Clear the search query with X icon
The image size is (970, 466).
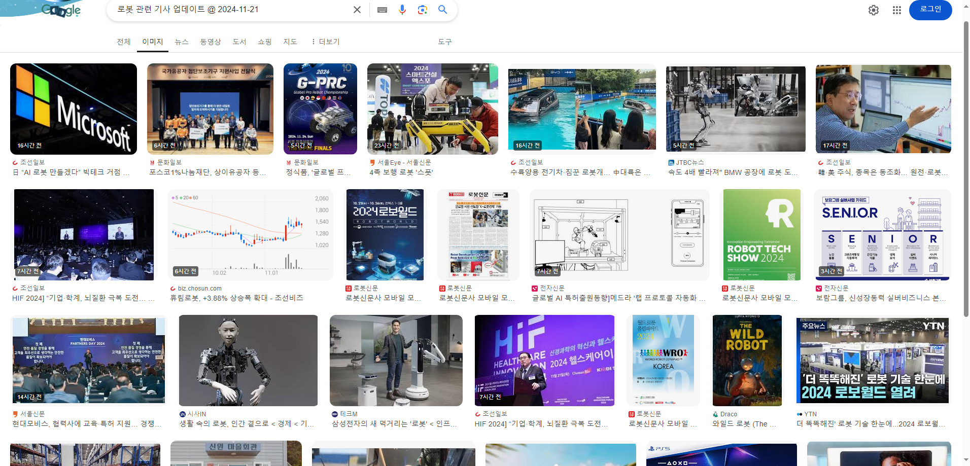click(x=357, y=10)
